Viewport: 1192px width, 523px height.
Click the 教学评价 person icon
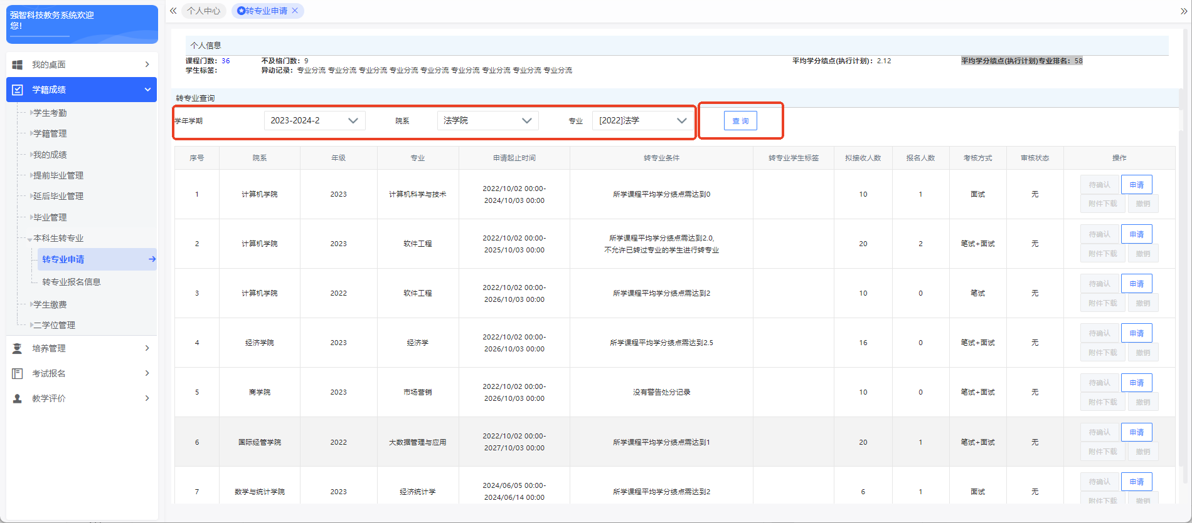coord(18,398)
